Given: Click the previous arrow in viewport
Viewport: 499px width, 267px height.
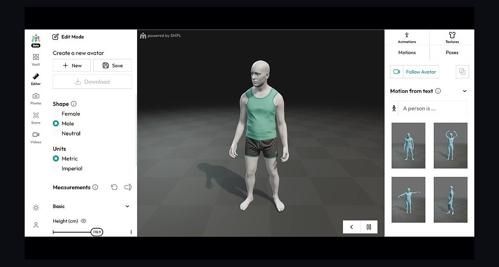Looking at the screenshot, I should [352, 227].
